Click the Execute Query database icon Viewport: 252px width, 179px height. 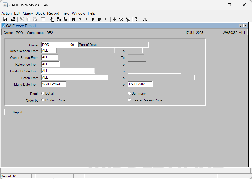[59, 19]
